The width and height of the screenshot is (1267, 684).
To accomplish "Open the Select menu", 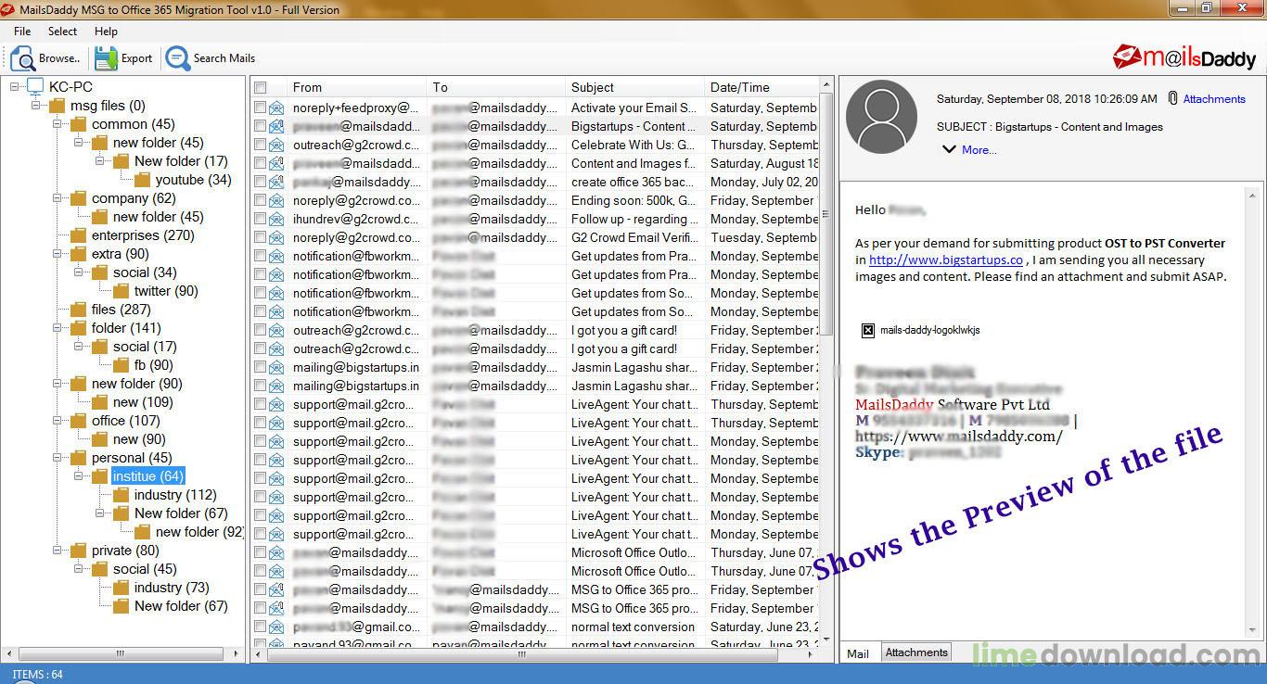I will point(61,31).
